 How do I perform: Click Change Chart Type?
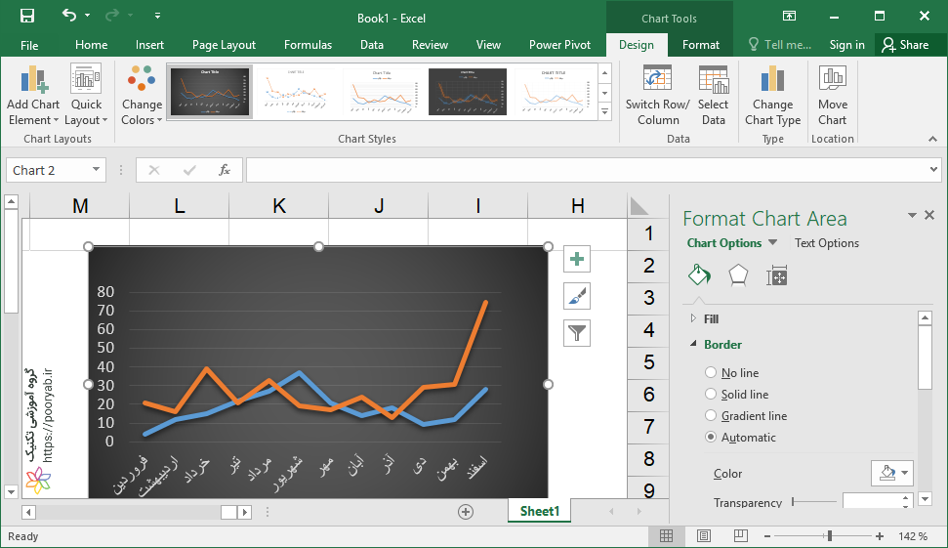tap(772, 95)
